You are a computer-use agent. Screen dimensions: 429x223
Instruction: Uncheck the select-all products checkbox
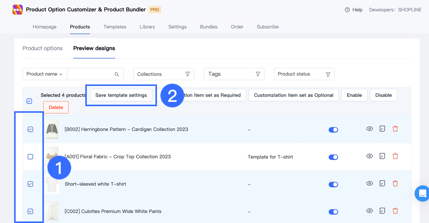29,101
